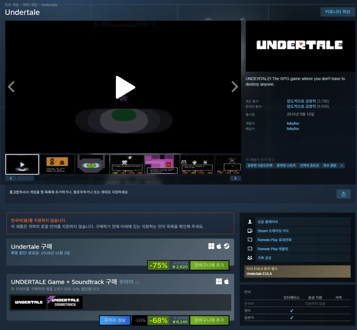The width and height of the screenshot is (357, 330).
Task: Open bundle help question mark
Action: click(137, 283)
